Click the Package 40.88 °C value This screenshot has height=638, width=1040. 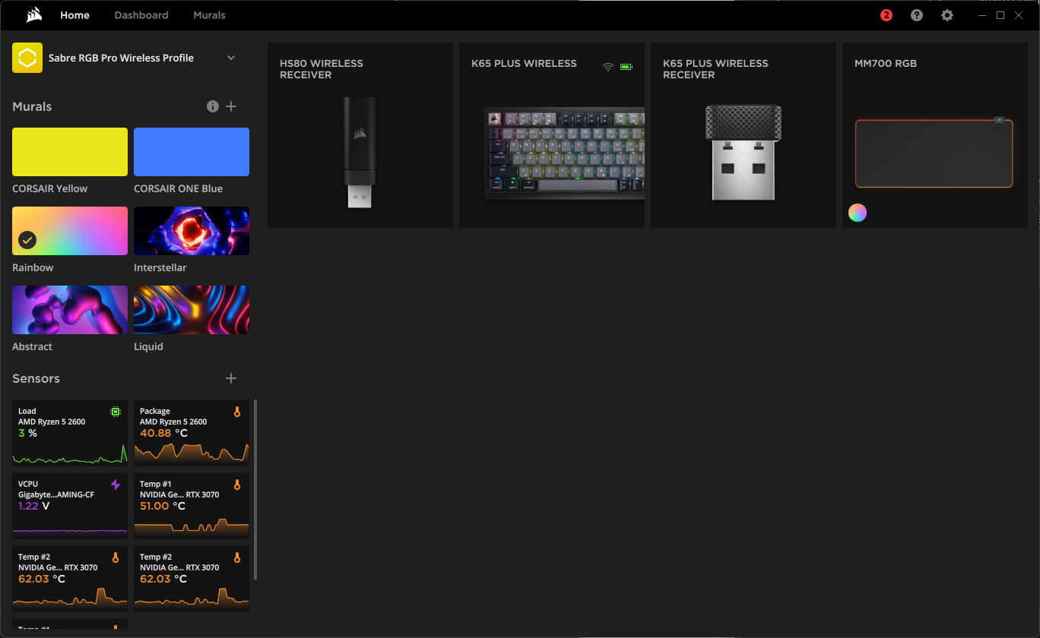pyautogui.click(x=163, y=433)
